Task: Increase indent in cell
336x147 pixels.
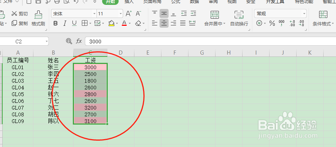Action: pyautogui.click(x=193, y=14)
